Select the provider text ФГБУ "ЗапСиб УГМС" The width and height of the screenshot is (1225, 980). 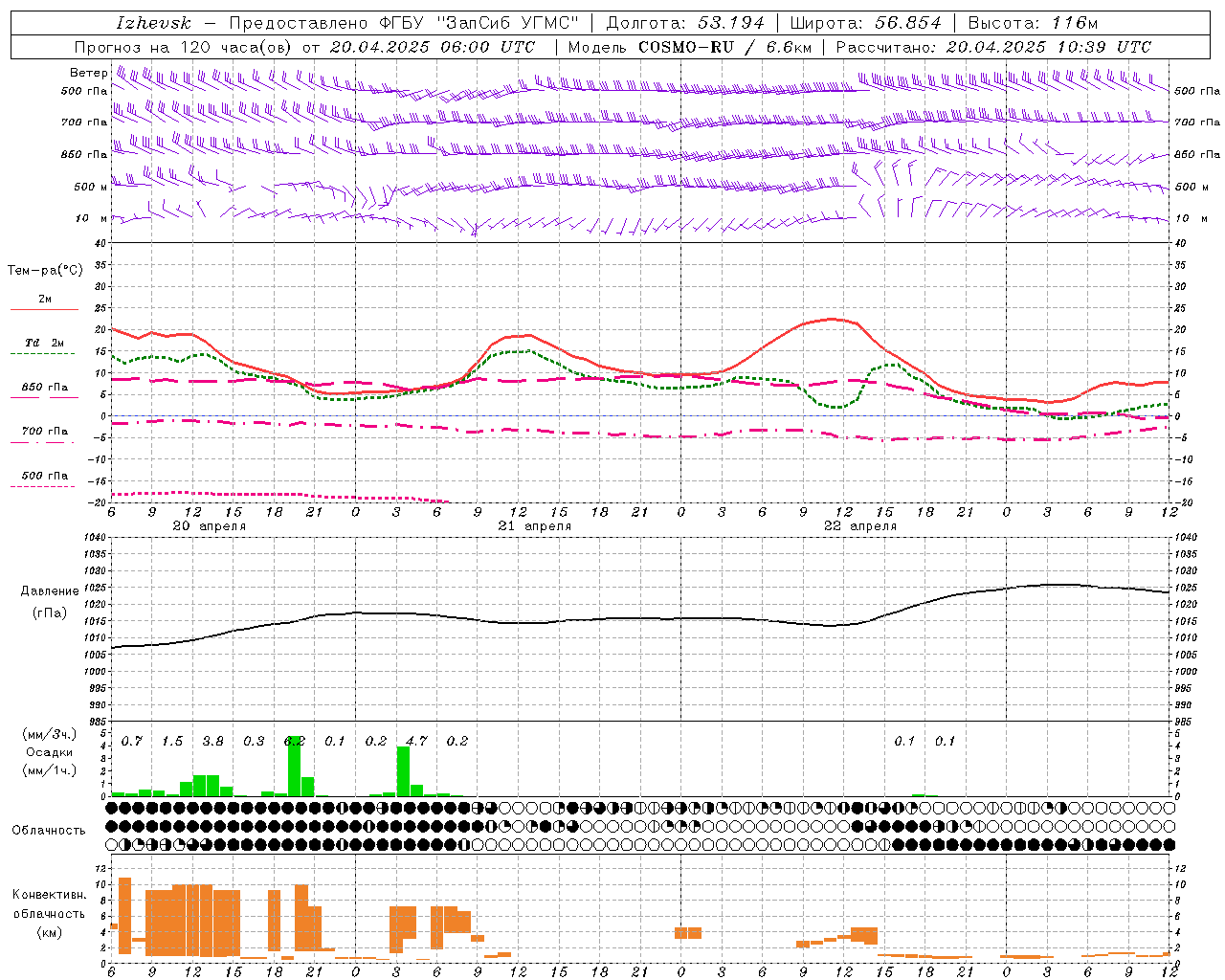(x=479, y=23)
